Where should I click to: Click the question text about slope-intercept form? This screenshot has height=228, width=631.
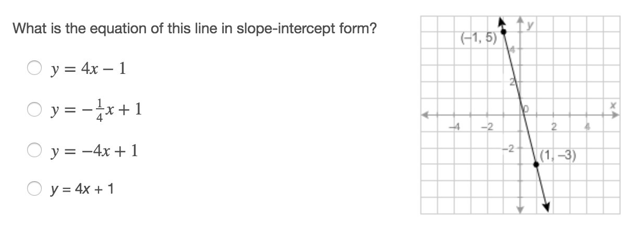194,29
